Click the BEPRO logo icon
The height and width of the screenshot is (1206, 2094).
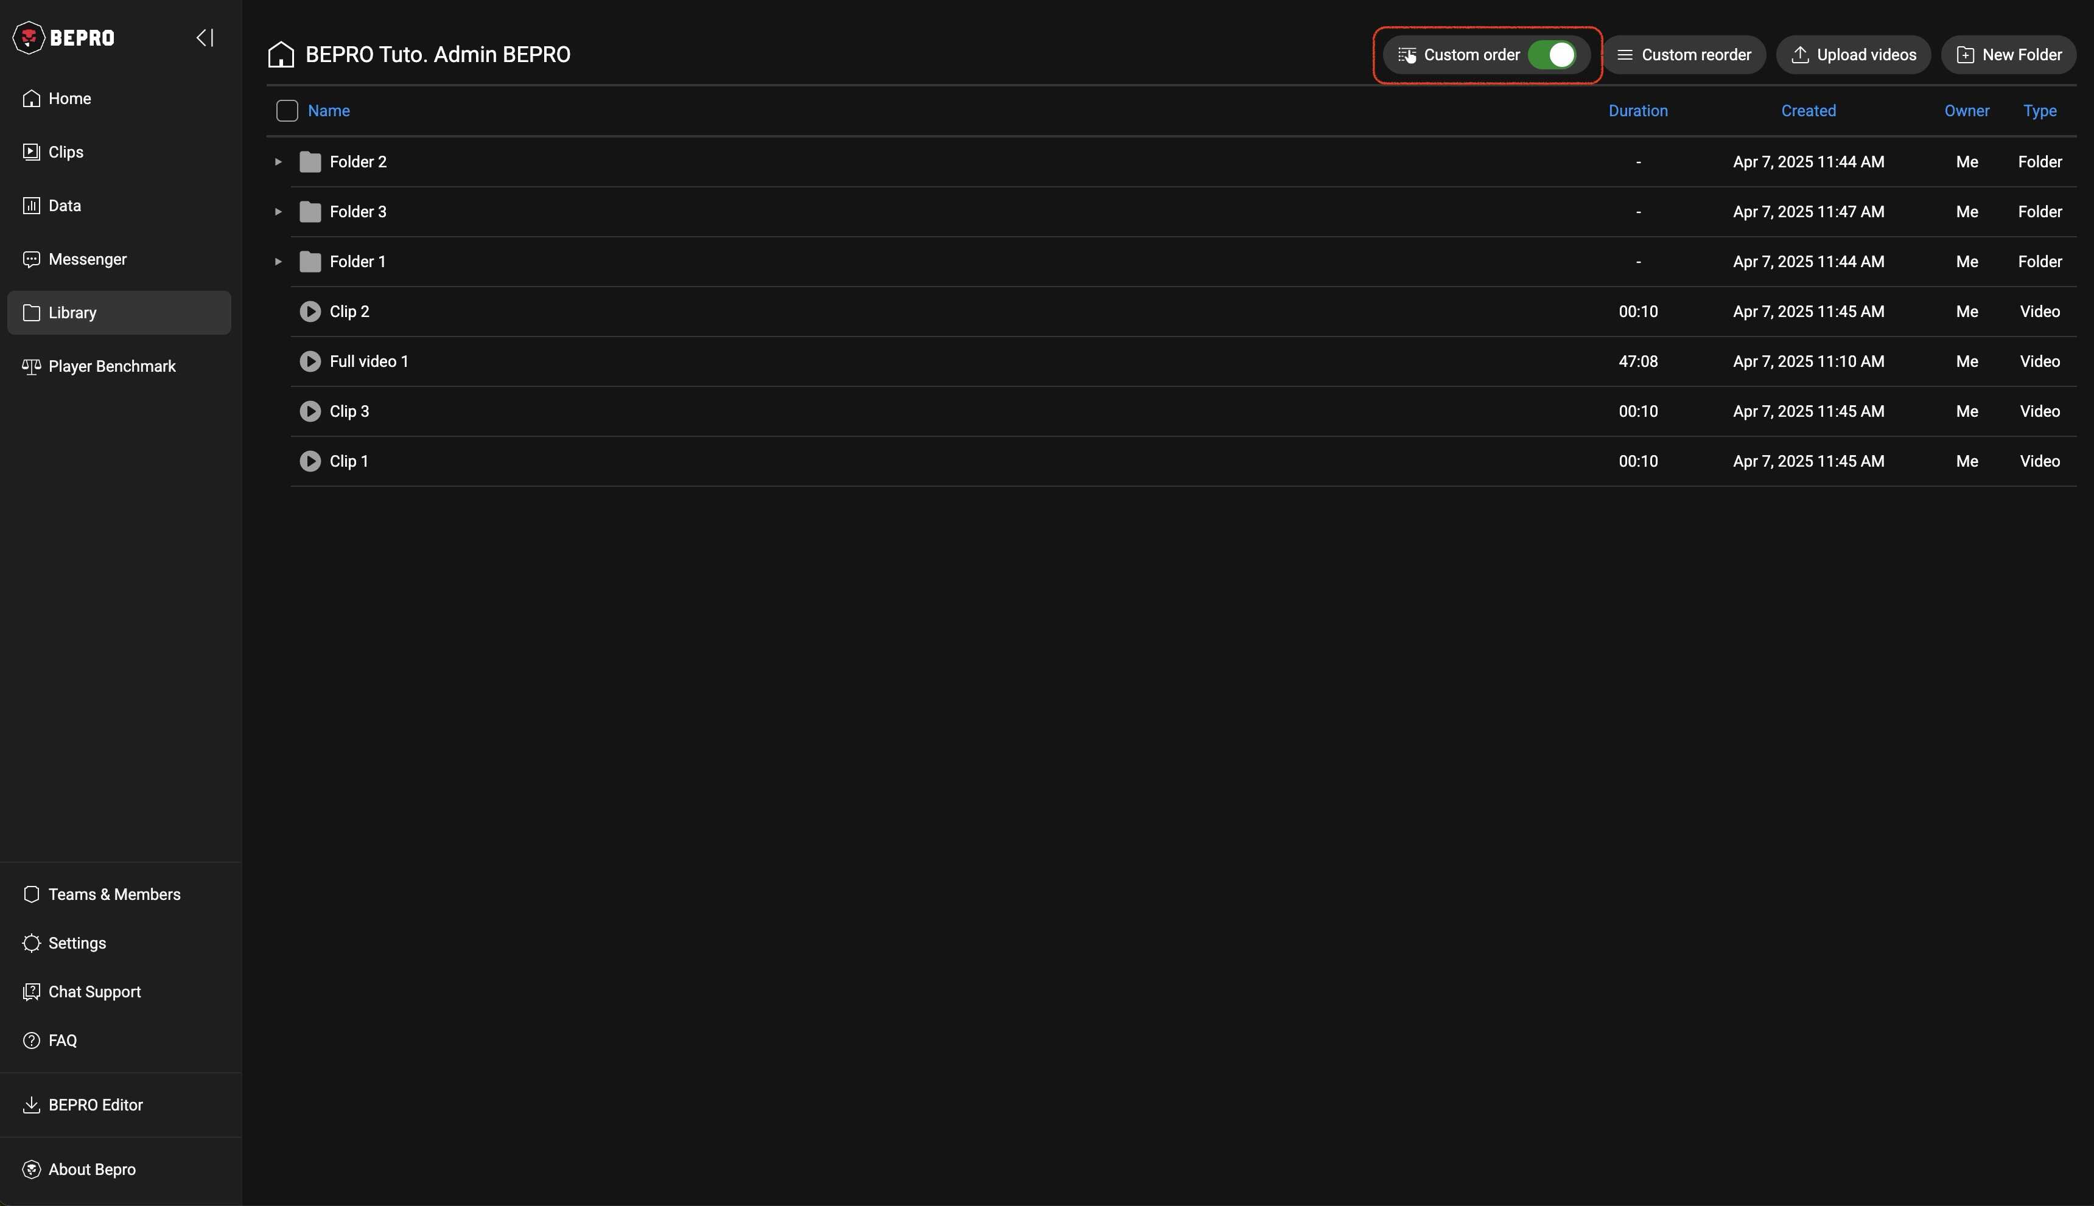pyautogui.click(x=29, y=38)
